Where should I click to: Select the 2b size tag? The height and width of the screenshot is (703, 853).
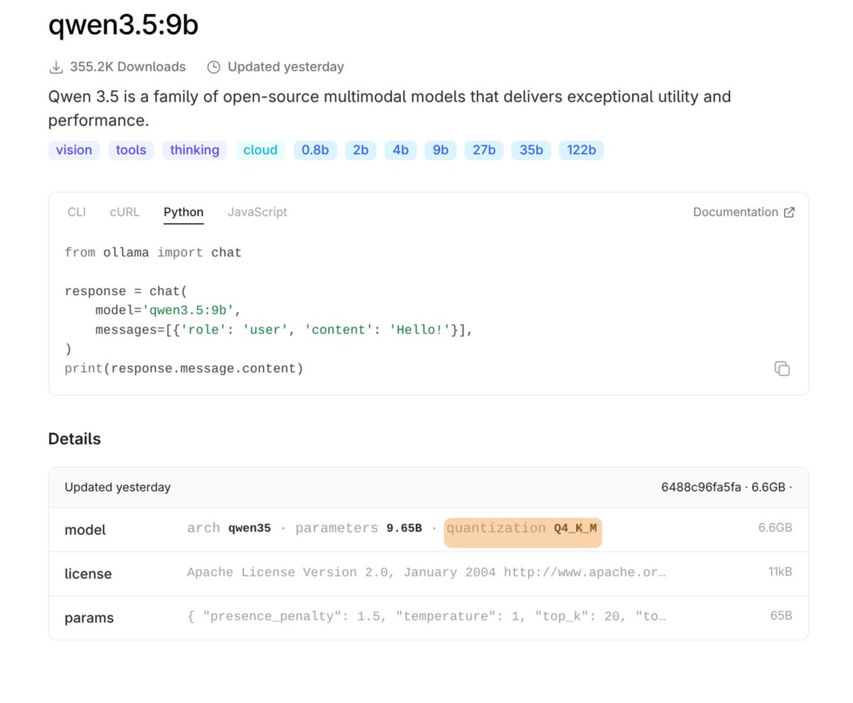tap(360, 150)
